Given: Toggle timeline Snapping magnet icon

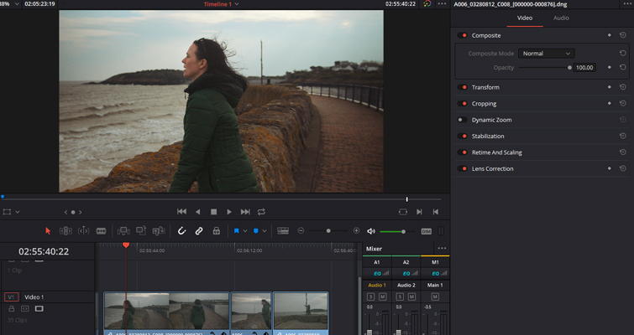Looking at the screenshot, I should [x=181, y=230].
